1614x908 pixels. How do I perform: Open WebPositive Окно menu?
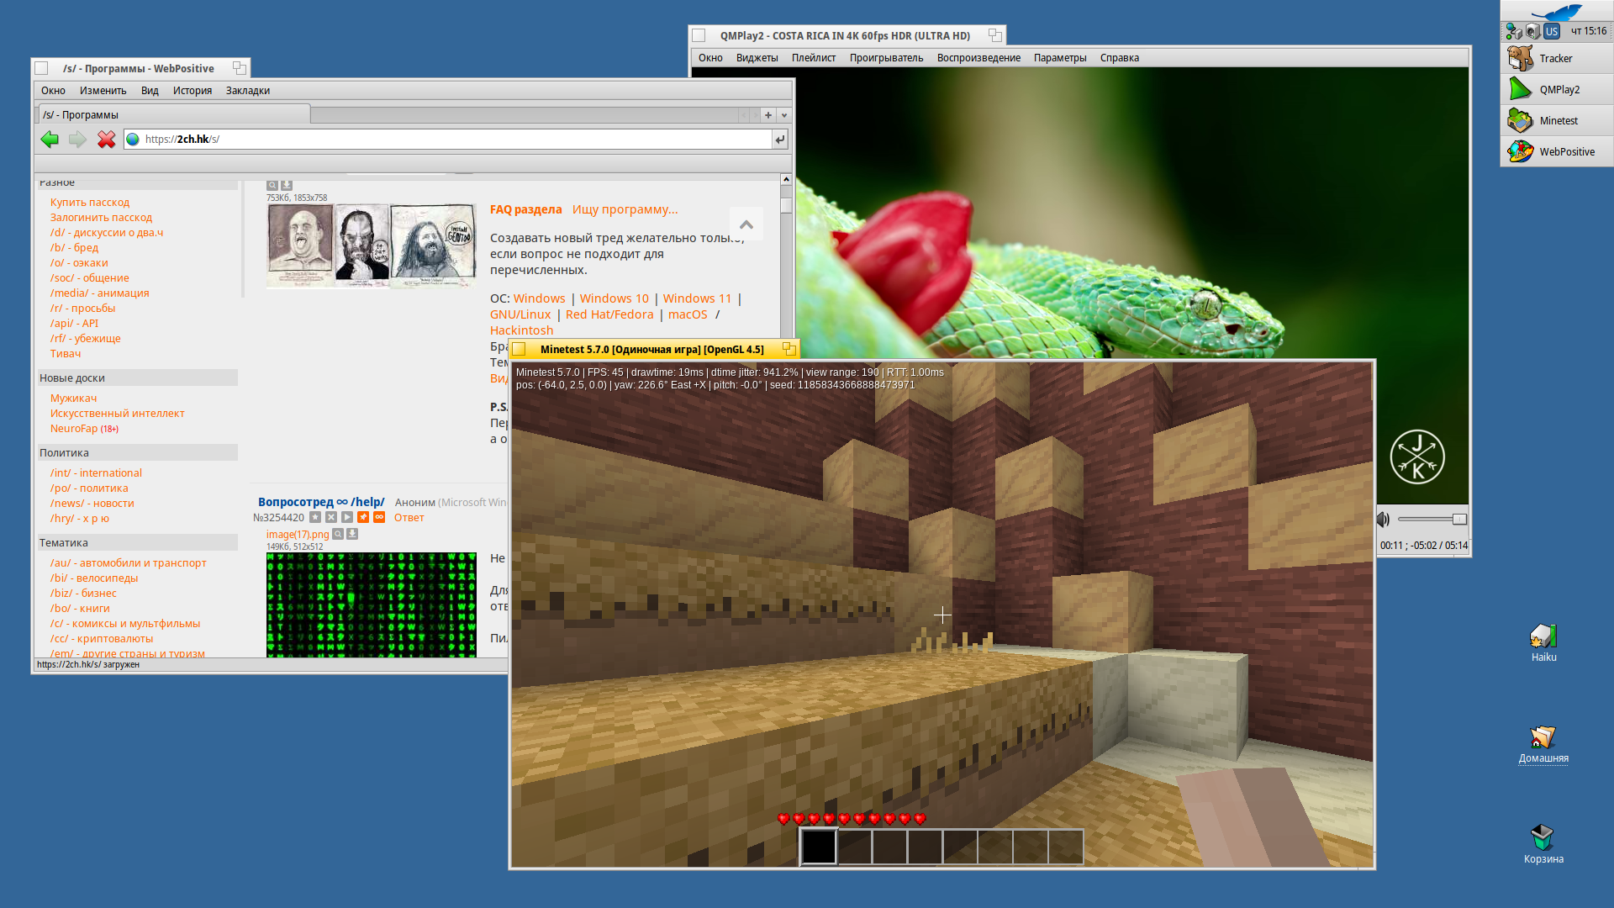coord(53,91)
